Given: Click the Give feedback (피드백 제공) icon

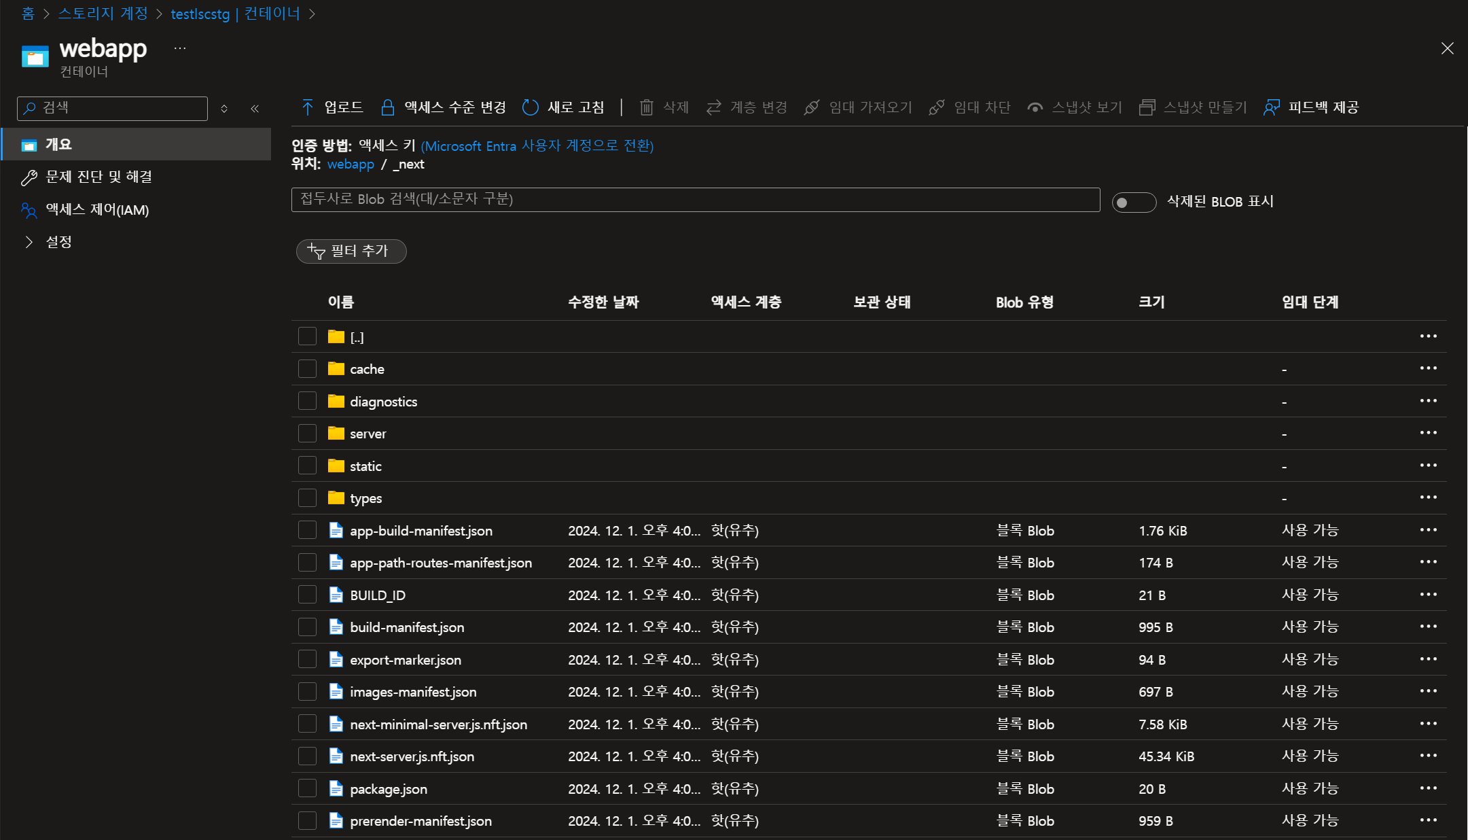Looking at the screenshot, I should (x=1271, y=107).
